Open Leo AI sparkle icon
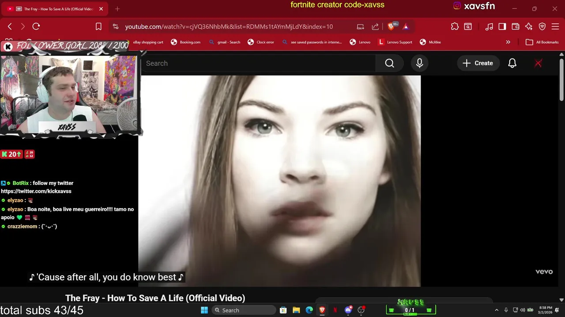The height and width of the screenshot is (317, 565). pos(529,26)
